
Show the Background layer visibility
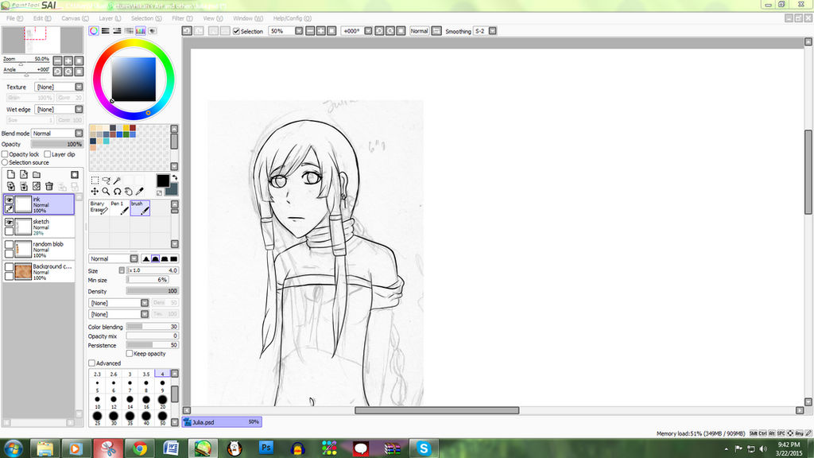pos(10,267)
